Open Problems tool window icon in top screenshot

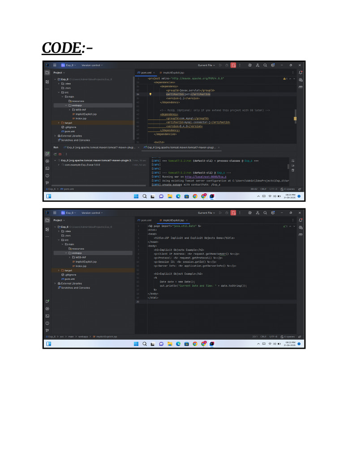47,176
